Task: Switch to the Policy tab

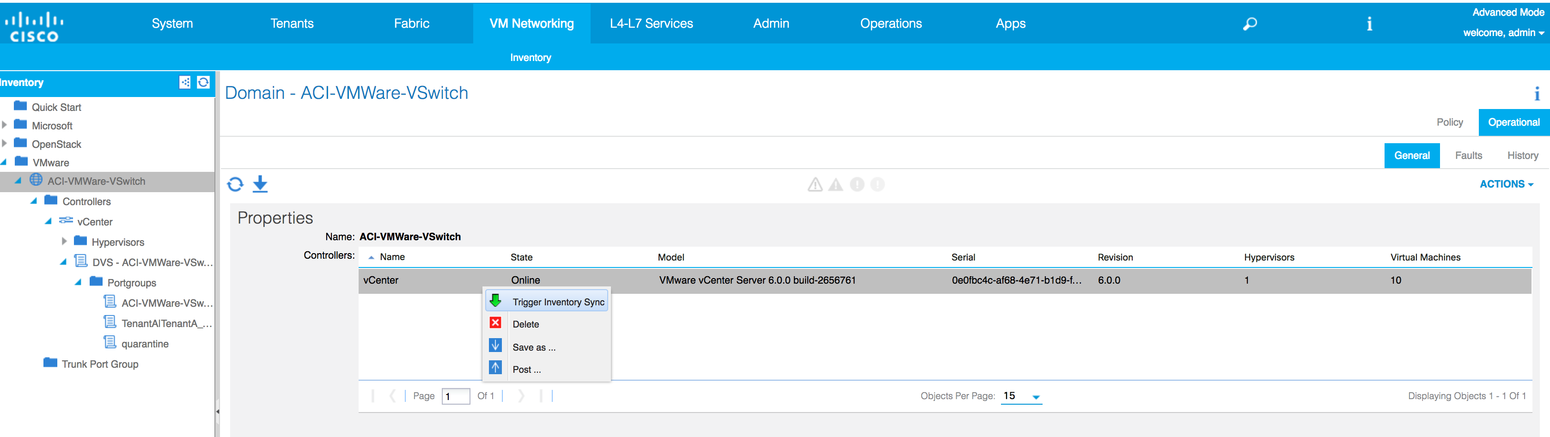Action: click(1450, 122)
